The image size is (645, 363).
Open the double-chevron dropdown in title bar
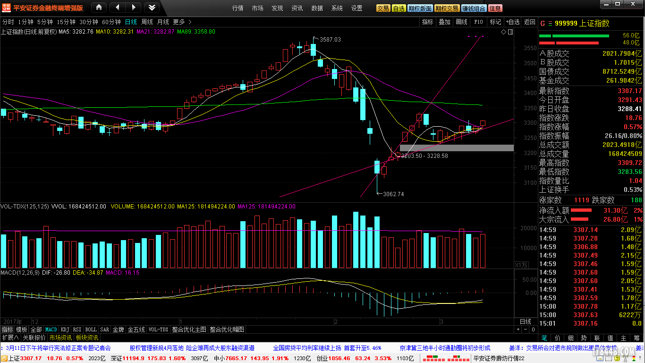(152, 7)
